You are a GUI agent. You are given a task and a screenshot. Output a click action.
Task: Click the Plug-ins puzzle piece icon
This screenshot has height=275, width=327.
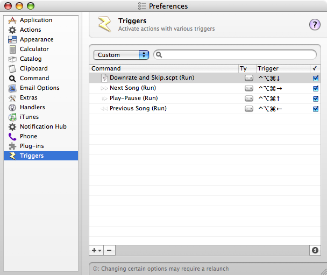tap(12, 146)
